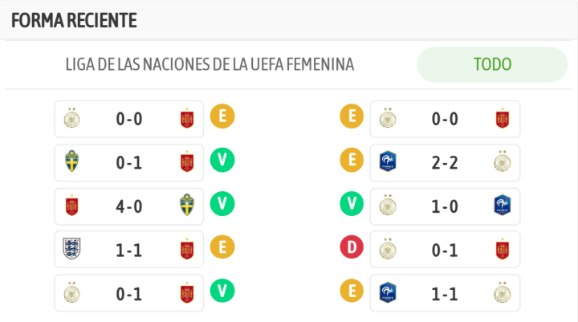The image size is (578, 322).
Task: Click the green V badge beside the 4-0 match
Action: click(x=222, y=205)
